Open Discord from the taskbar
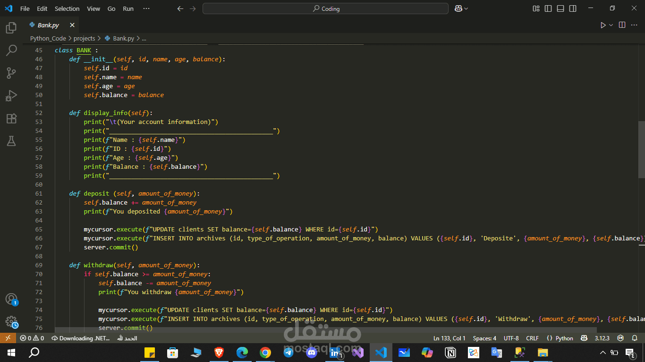The image size is (645, 362). pos(312,352)
